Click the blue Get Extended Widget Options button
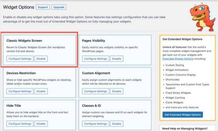Image resolution: width=218 pixels, height=131 pixels. click(183, 115)
